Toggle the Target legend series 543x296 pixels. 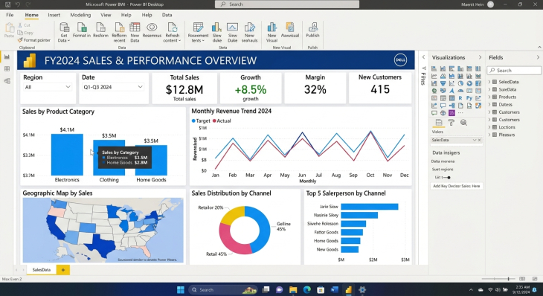pos(201,120)
